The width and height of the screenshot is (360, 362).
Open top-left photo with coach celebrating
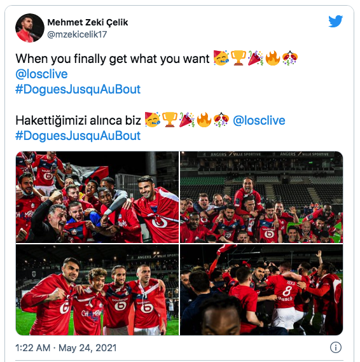(97, 197)
